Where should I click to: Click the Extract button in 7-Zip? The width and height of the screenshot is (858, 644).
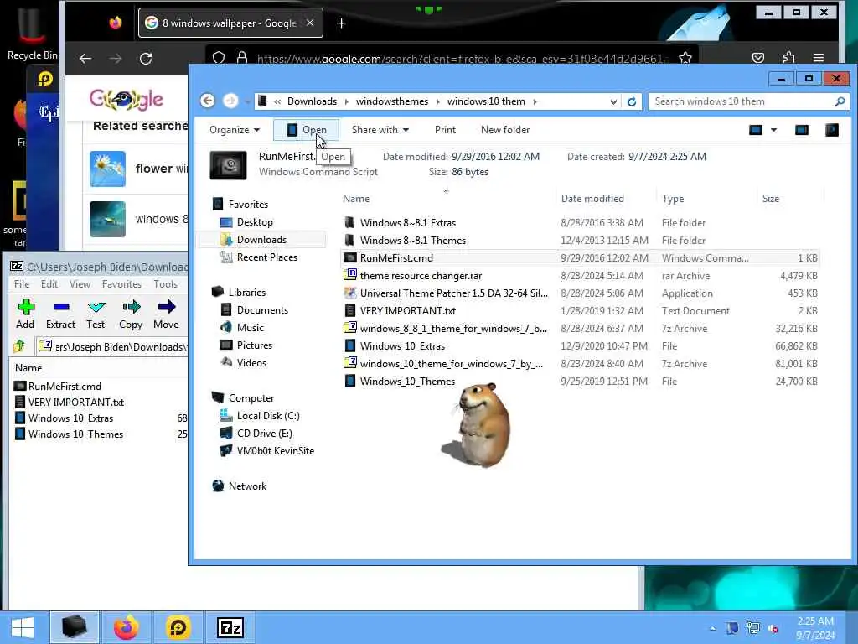coord(60,314)
